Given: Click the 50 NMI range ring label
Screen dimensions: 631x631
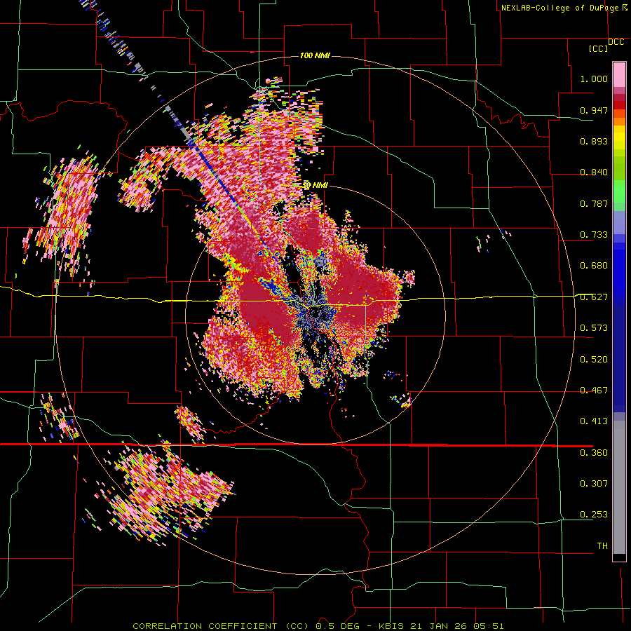Looking at the screenshot, I should coord(315,186).
